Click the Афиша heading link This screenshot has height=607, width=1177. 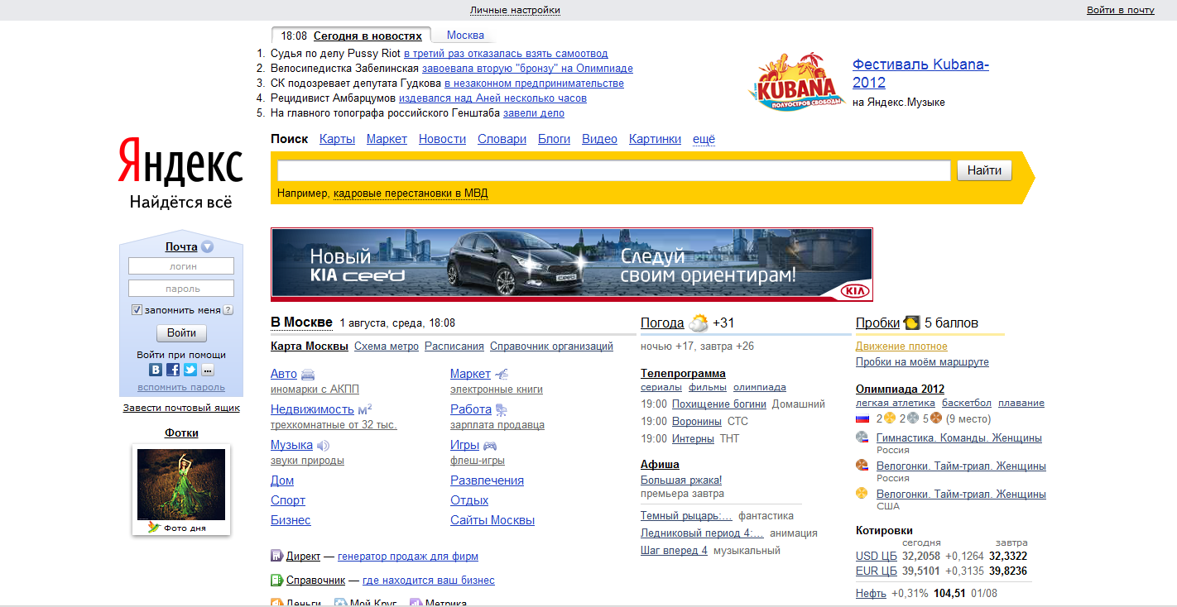(x=660, y=464)
